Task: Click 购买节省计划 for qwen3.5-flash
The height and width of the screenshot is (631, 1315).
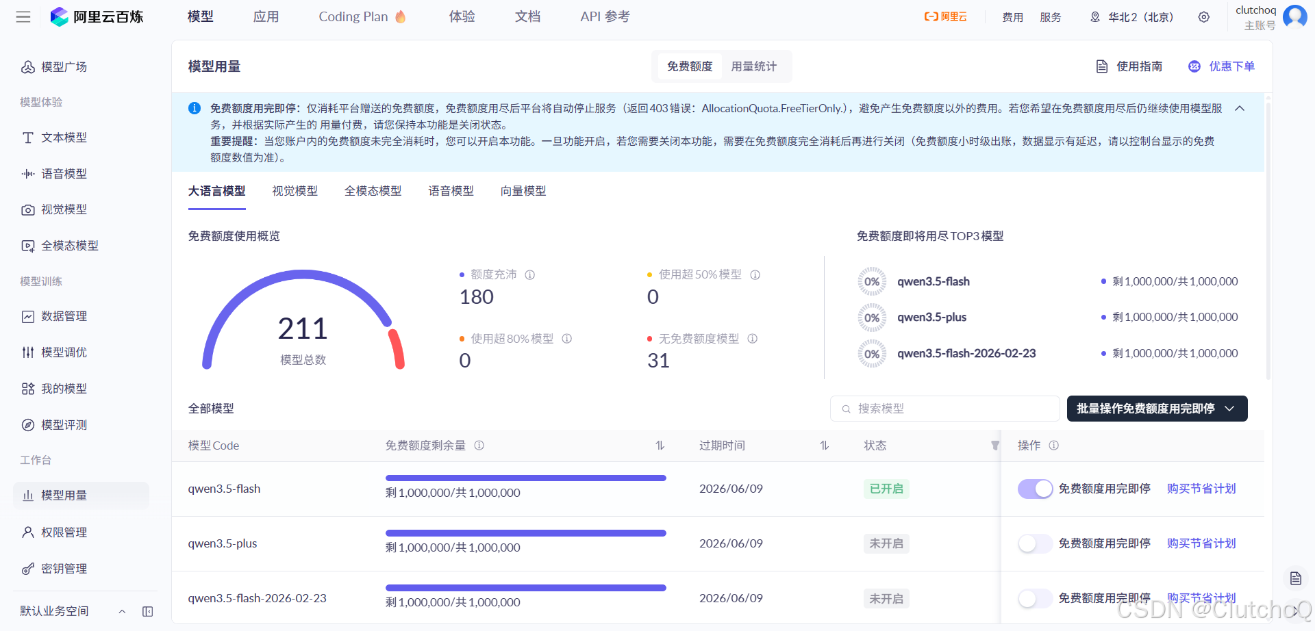Action: tap(1201, 489)
